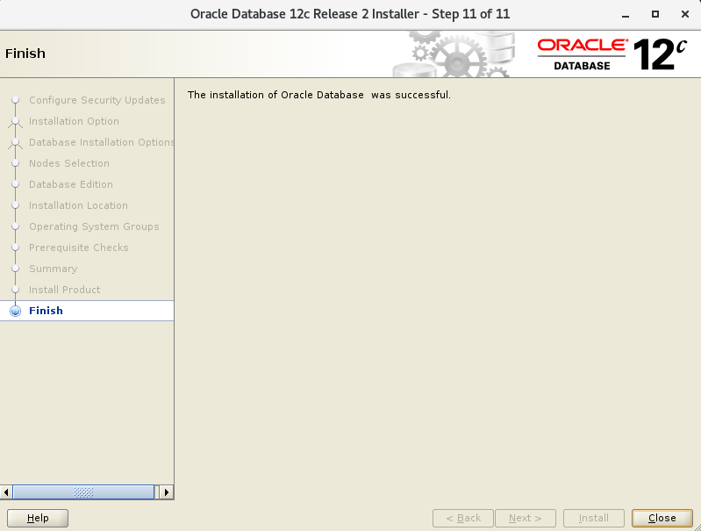Click the Finish page heading
701x531 pixels.
coord(25,54)
